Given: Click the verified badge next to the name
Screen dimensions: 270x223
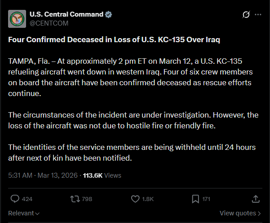Looking at the screenshot, I should point(109,14).
